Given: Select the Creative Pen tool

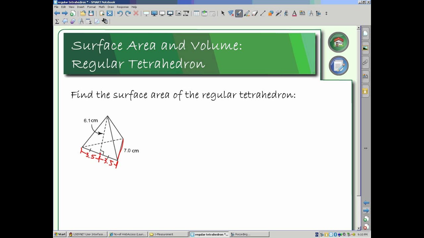Looking at the screenshot, I should pyautogui.click(x=247, y=13).
